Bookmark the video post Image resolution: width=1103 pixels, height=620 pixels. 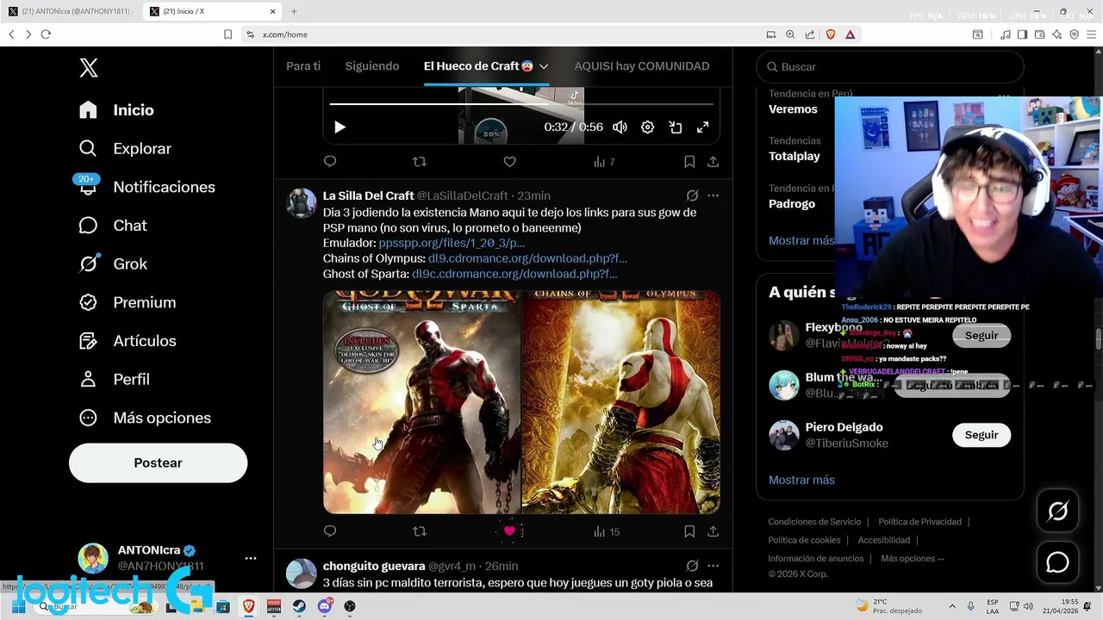tap(689, 162)
